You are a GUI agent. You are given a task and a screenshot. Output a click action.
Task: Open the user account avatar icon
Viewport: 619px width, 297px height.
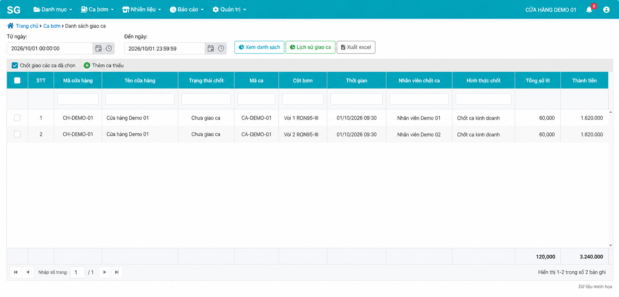[x=606, y=10]
